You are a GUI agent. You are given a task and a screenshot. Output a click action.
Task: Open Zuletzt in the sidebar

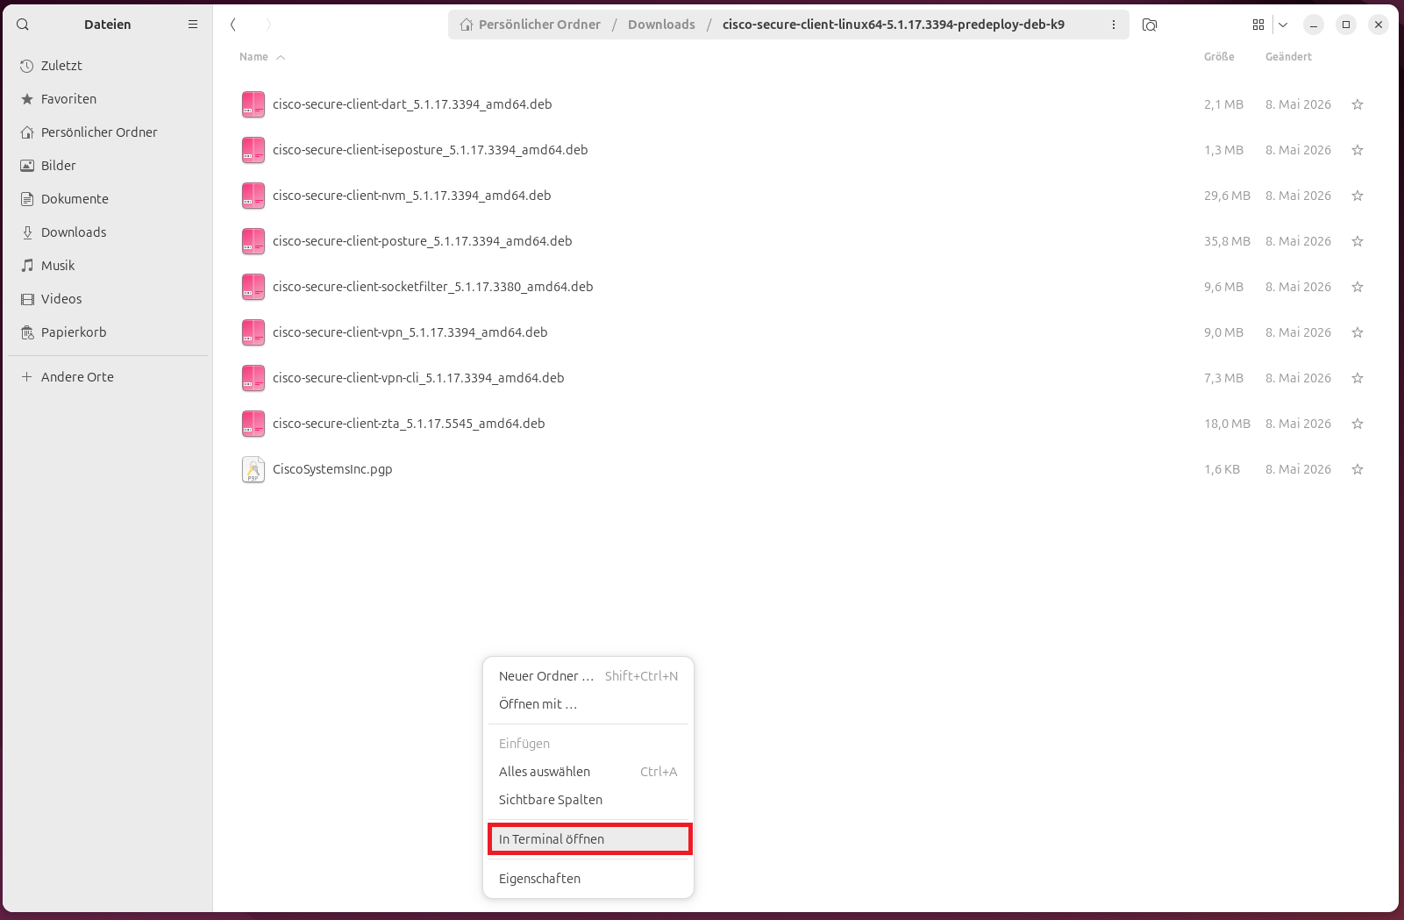109,66
